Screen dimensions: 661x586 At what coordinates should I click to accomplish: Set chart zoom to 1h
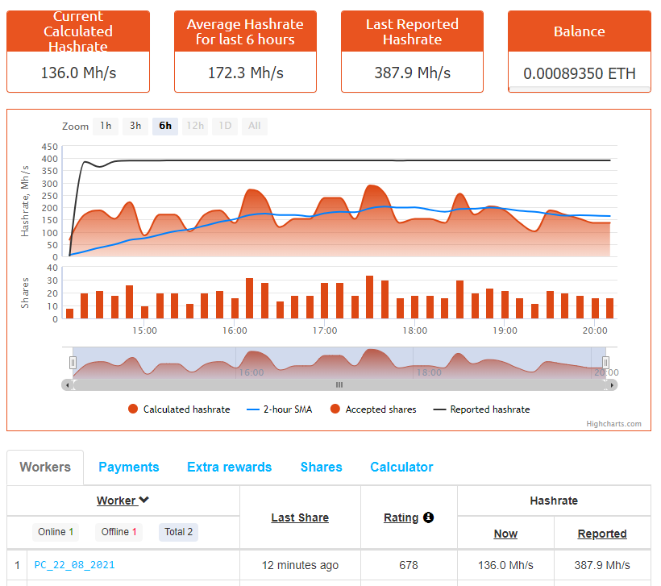(105, 126)
